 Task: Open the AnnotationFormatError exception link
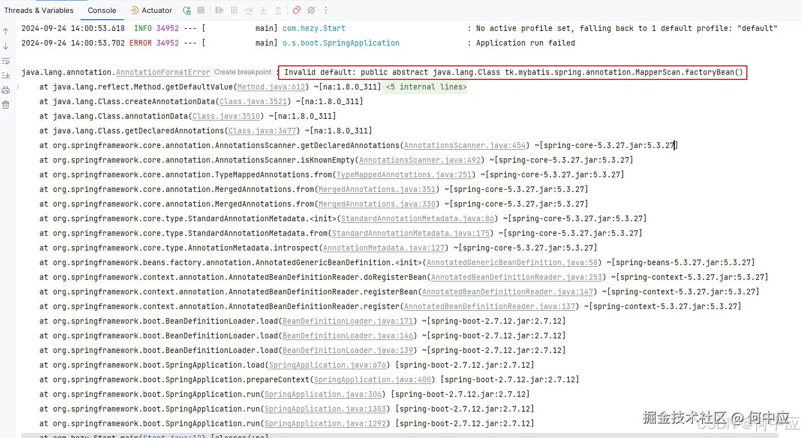click(163, 72)
